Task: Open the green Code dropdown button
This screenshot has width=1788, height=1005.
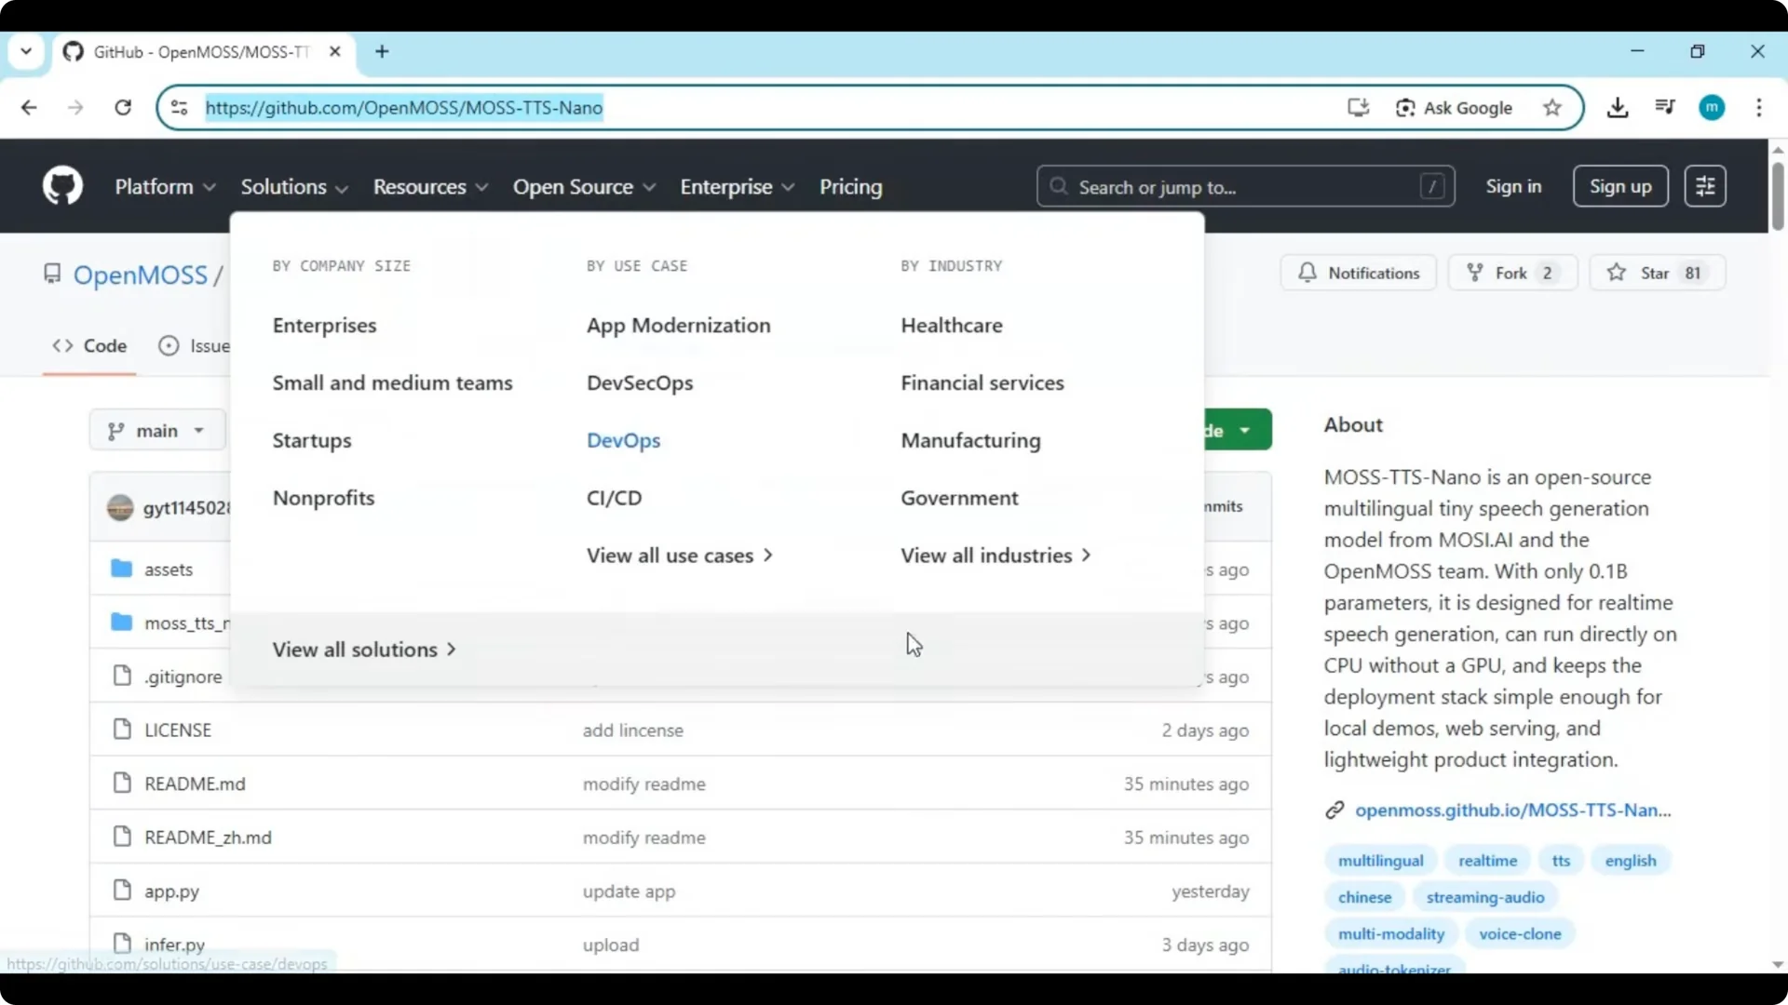Action: point(1237,430)
